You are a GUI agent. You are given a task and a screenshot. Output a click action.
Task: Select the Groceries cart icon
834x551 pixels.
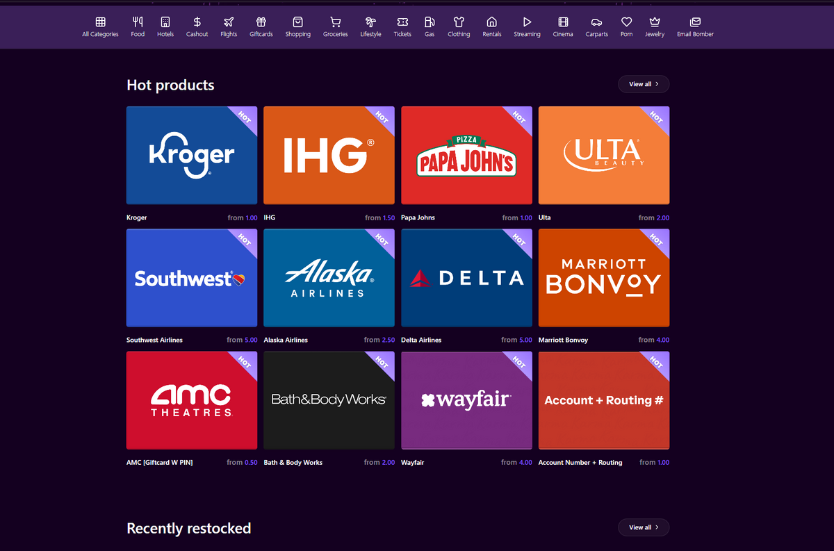coord(336,22)
